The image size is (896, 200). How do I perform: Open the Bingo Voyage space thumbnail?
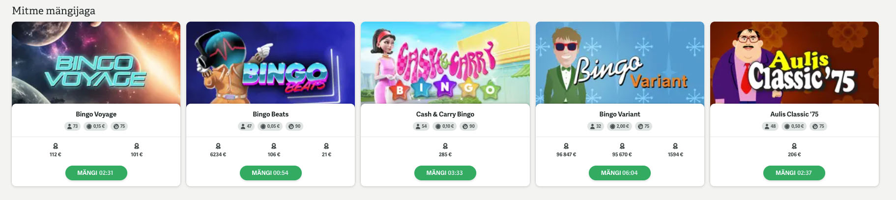pos(96,63)
